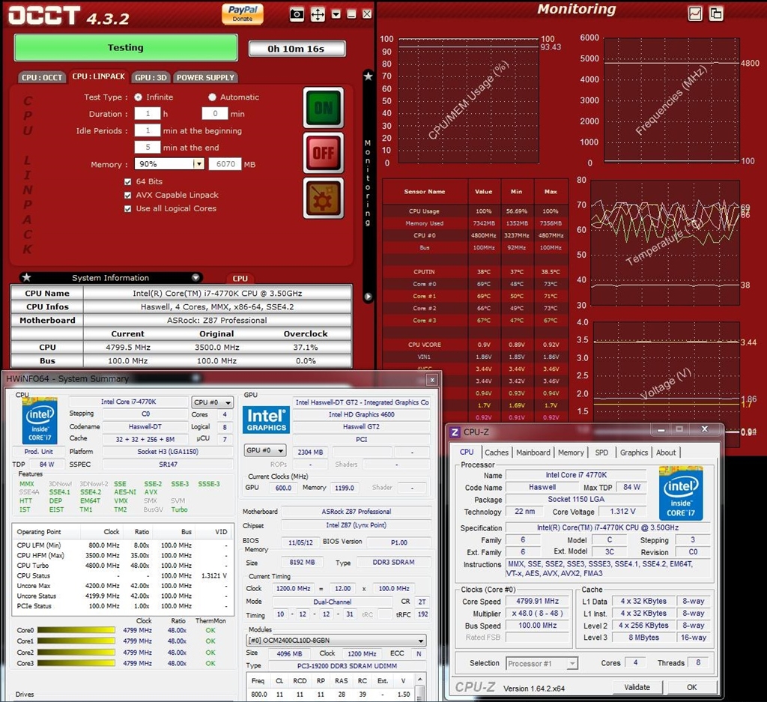Switch to the GPU : 3D tab
The image size is (767, 702).
tap(151, 77)
